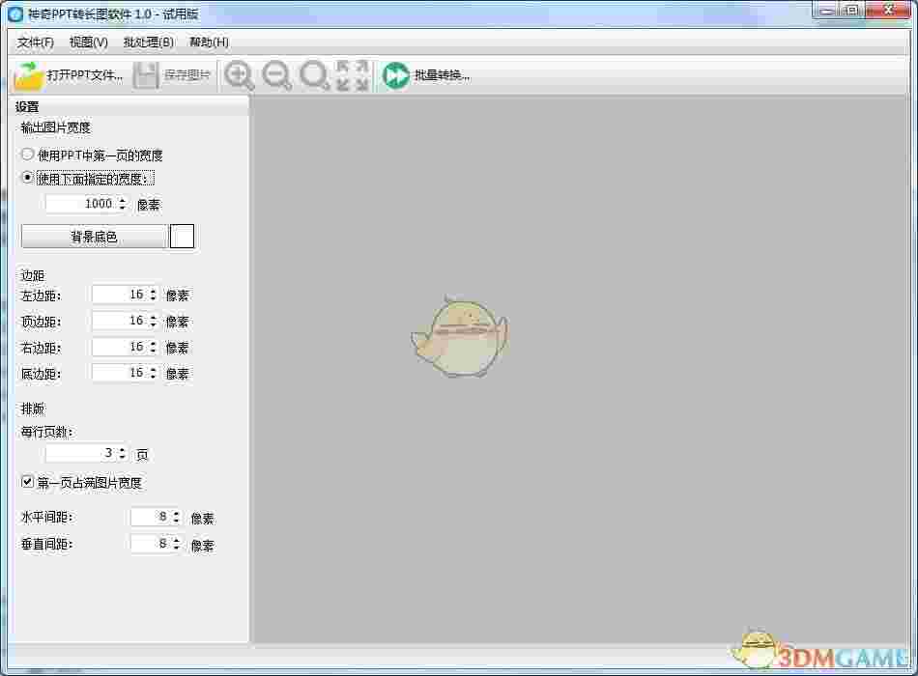Open the 文件(F) menu

tap(33, 42)
